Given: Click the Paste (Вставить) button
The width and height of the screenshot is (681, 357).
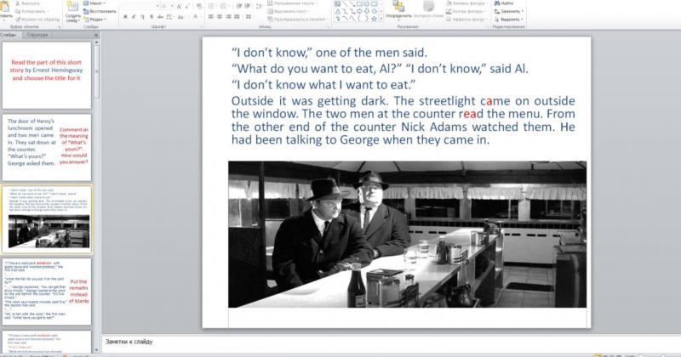Looking at the screenshot, I should pyautogui.click(x=5, y=11).
